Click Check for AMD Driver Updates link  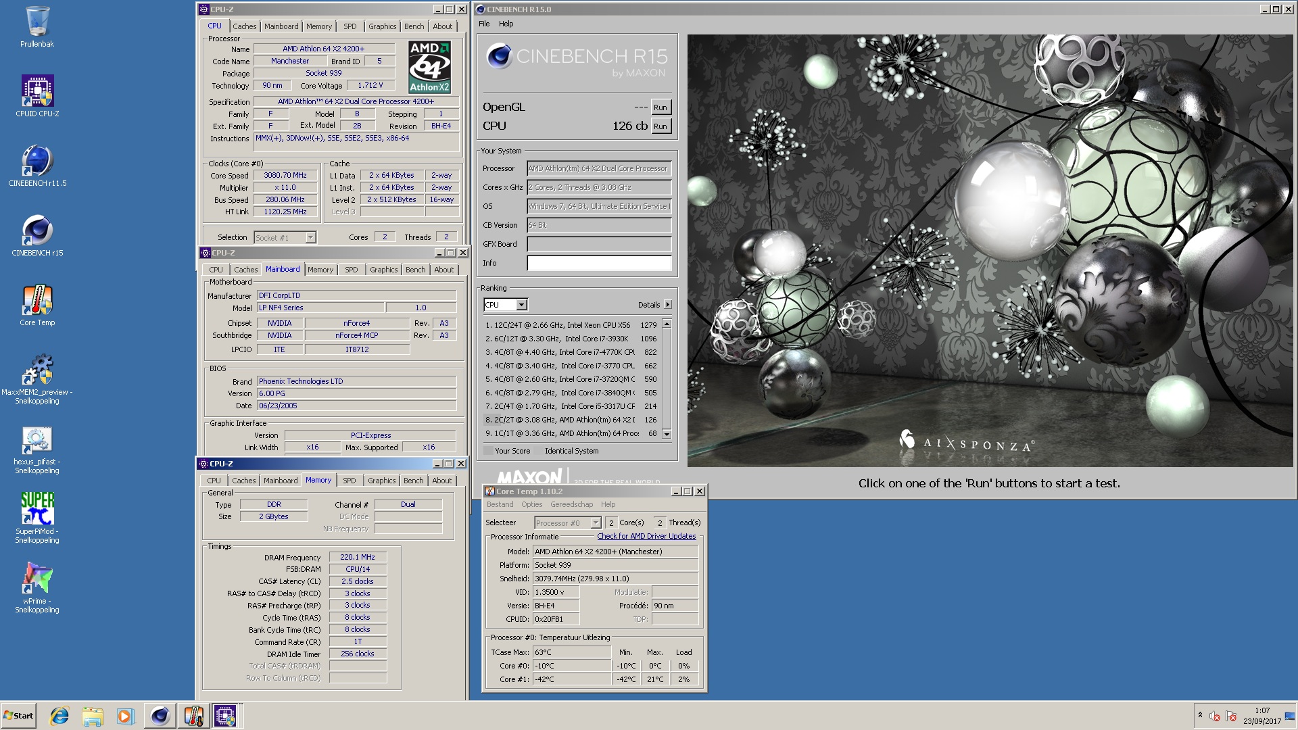[x=646, y=536]
